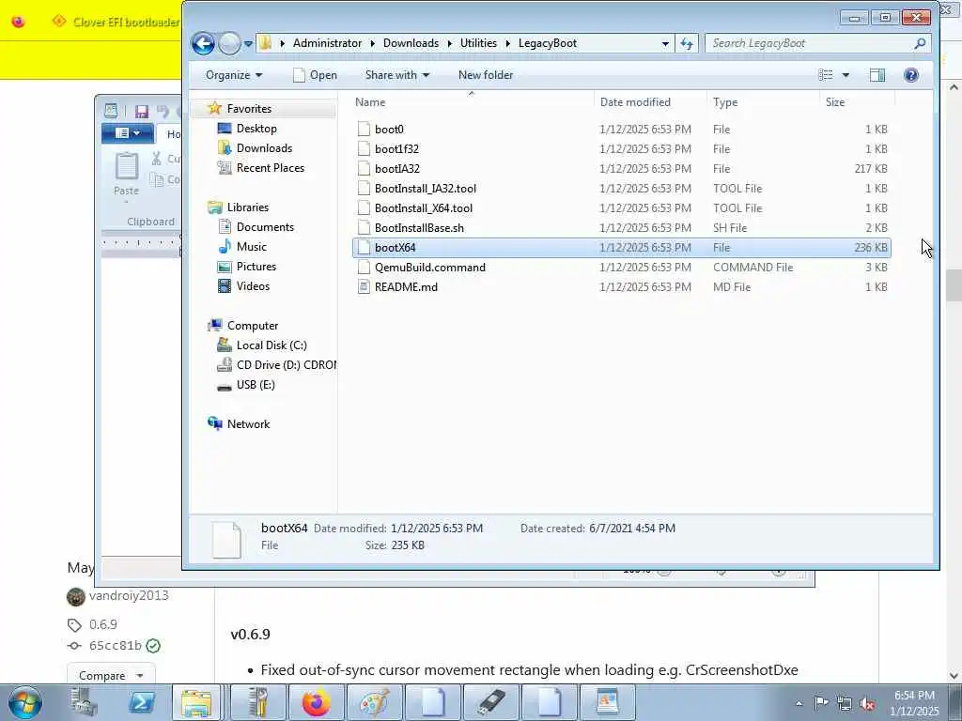Open Downloads in the navigation pane
This screenshot has height=721, width=962.
264,147
